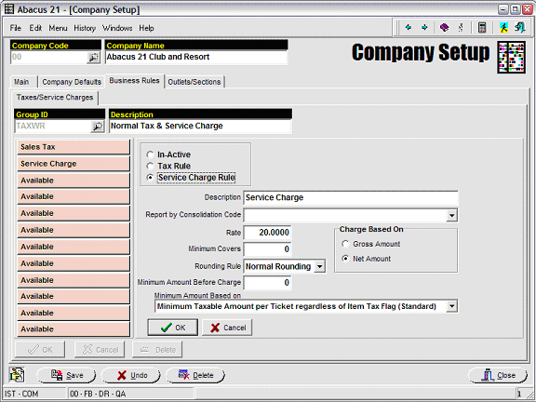Click the Undo button
Screen dimensions: 536x402
click(x=131, y=375)
